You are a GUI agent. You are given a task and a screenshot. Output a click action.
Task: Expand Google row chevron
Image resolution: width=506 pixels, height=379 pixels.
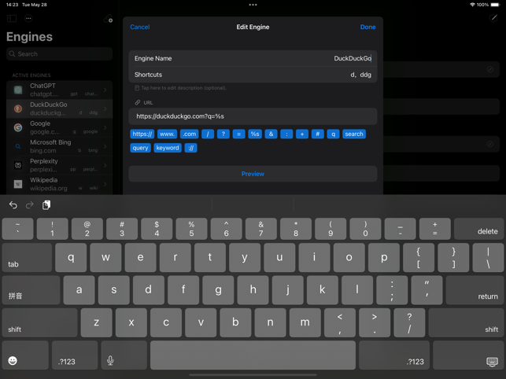click(105, 127)
